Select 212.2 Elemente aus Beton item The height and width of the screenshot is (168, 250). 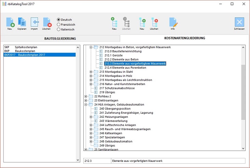pyautogui.click(x=122, y=59)
